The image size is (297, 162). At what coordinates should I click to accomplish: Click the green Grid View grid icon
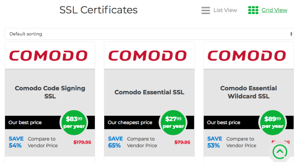point(253,10)
